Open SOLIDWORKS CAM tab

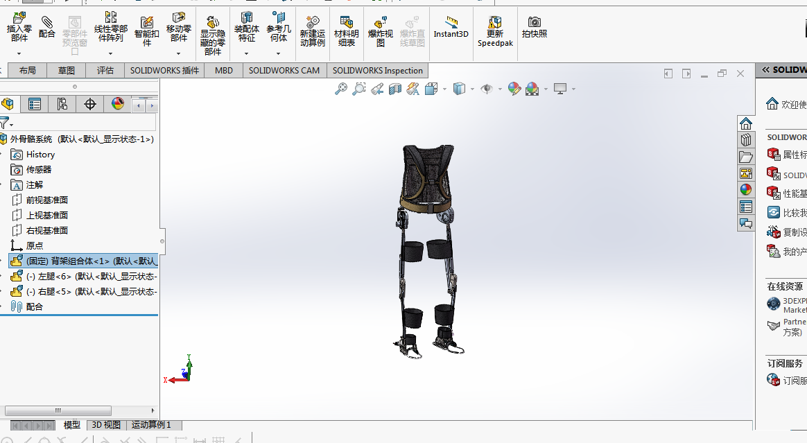click(285, 71)
